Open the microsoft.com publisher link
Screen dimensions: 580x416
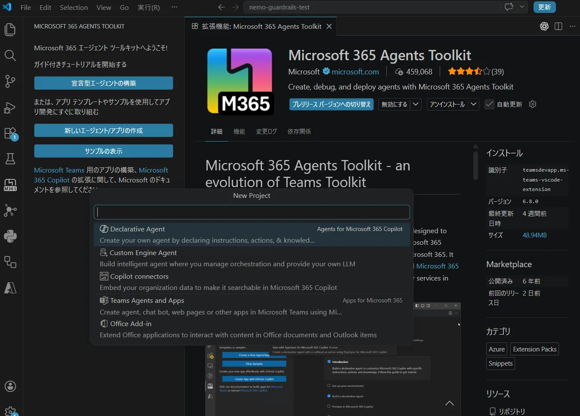coord(355,71)
